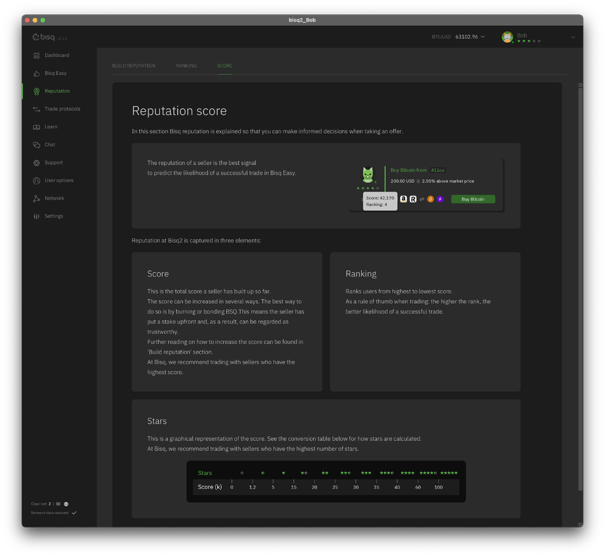Screen dimensions: 605x556
Task: Switch to the Ranking tab
Action: (186, 66)
